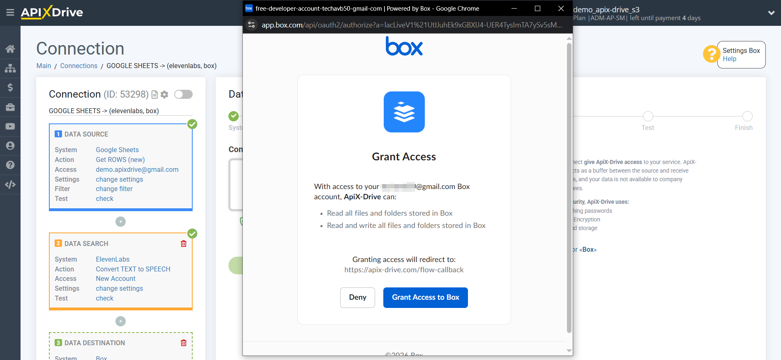
Task: Open the API code icon in sidebar
Action: pos(10,185)
